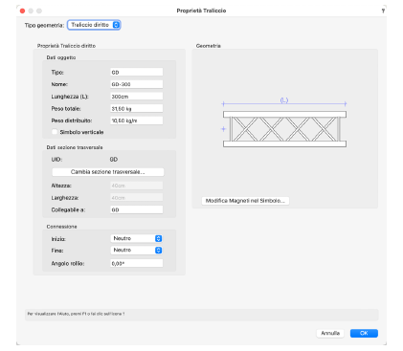Click the Lunghezza (L) field
The height and width of the screenshot is (351, 403).
click(137, 97)
